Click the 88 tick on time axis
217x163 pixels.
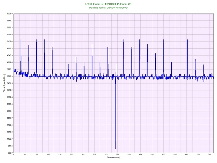(37, 155)
